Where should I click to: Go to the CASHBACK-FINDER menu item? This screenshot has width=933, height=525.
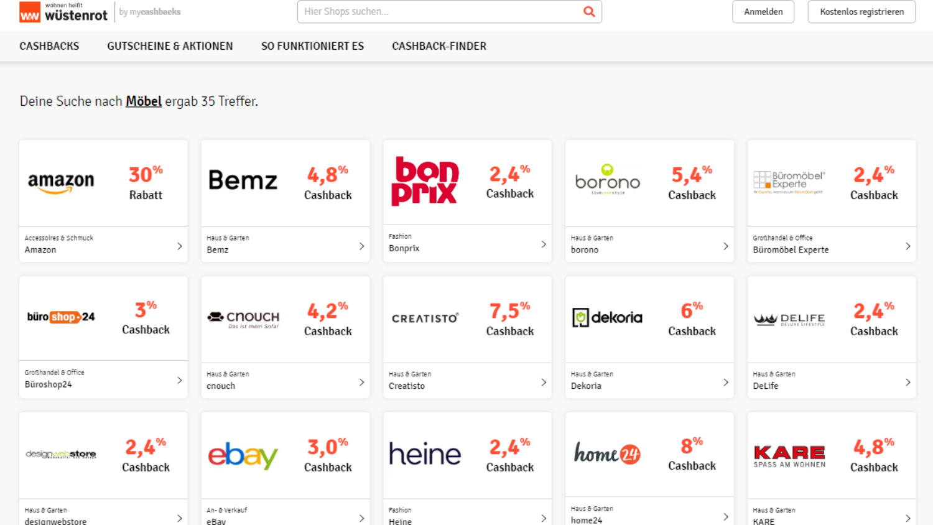439,46
